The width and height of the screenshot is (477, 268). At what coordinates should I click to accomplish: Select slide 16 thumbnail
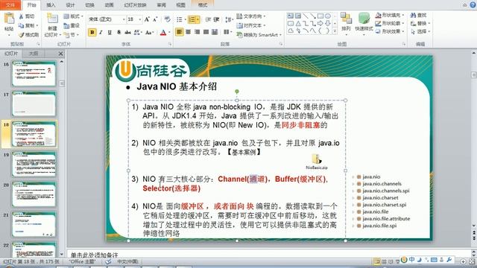[34, 74]
